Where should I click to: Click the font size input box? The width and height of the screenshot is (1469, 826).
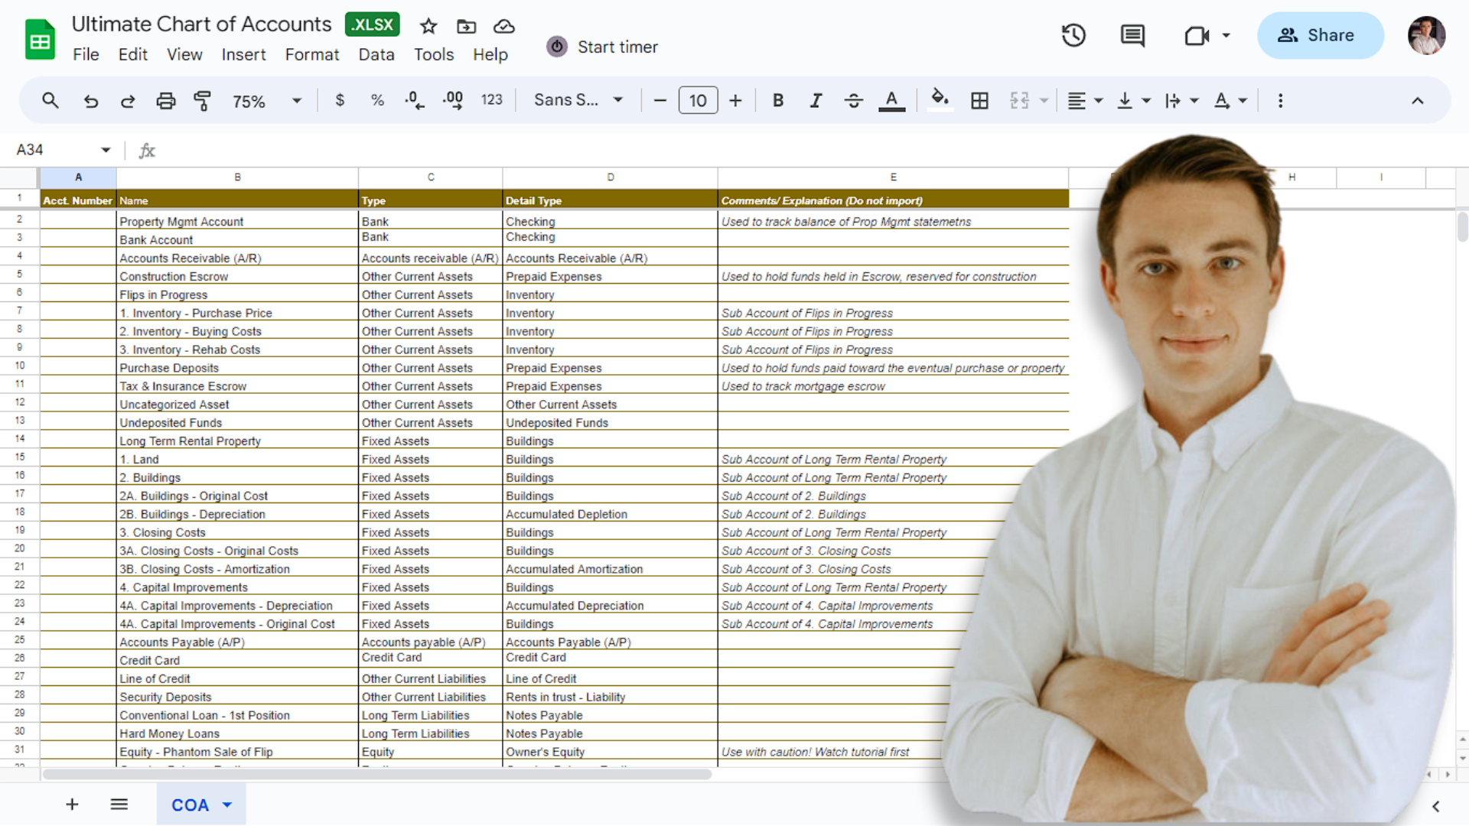(698, 101)
